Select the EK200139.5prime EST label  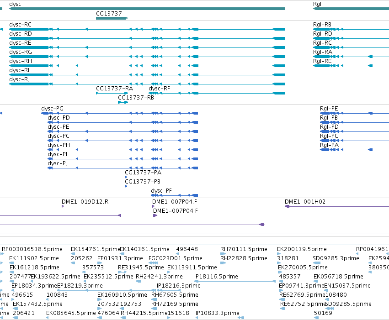pos(302,249)
